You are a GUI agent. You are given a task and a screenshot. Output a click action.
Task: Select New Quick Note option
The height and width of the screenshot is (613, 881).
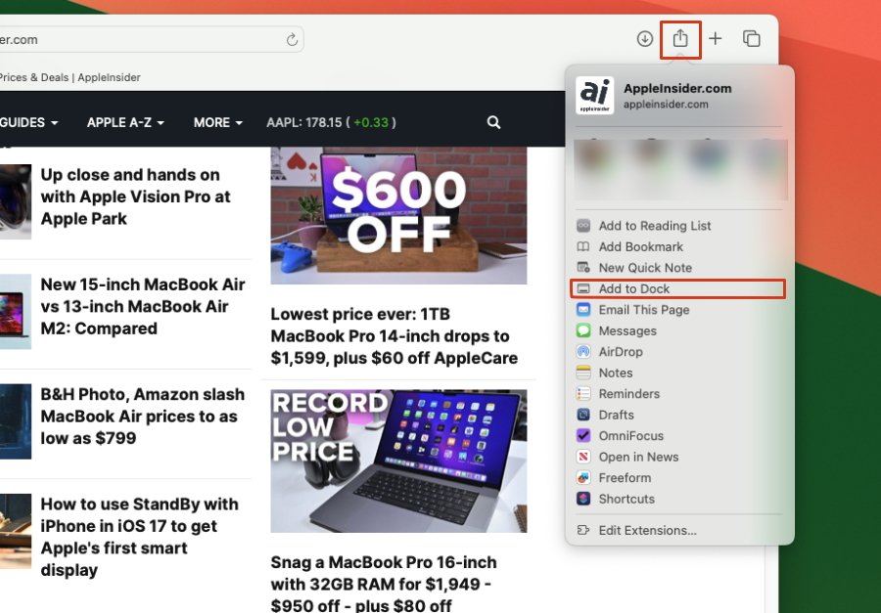click(644, 268)
